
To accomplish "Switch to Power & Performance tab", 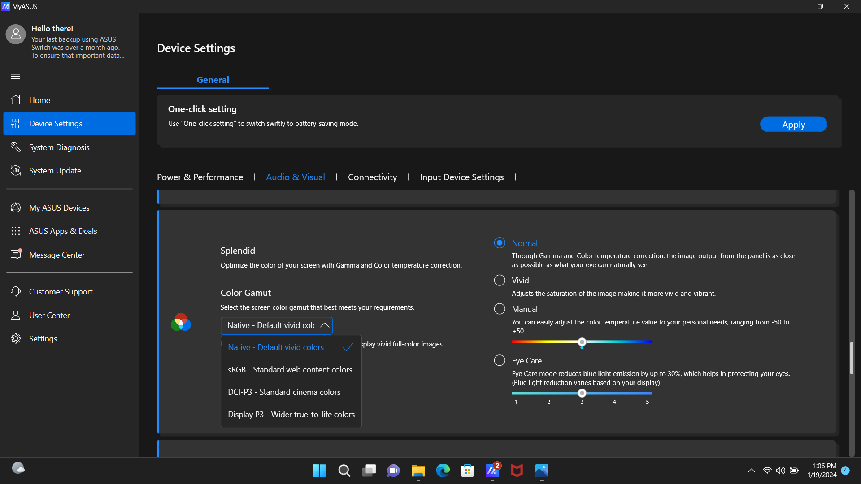I will pyautogui.click(x=200, y=177).
